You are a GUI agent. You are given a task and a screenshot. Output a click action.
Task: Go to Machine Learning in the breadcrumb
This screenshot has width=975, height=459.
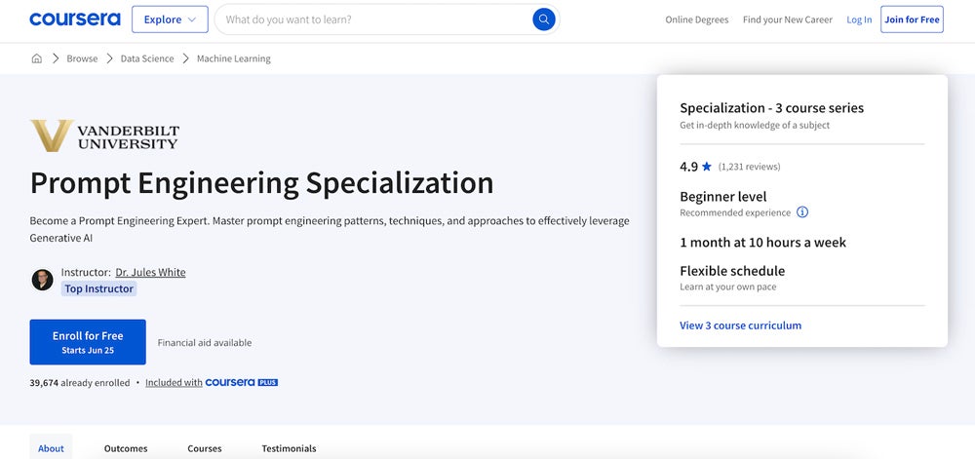pos(234,58)
